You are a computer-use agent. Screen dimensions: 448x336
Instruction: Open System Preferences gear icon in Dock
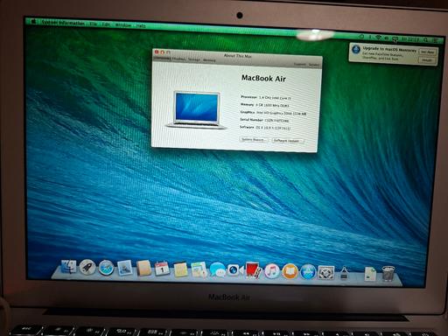[x=325, y=272]
